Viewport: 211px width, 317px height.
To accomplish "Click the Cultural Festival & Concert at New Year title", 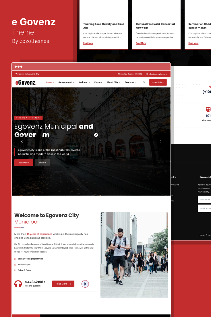I will (155, 26).
